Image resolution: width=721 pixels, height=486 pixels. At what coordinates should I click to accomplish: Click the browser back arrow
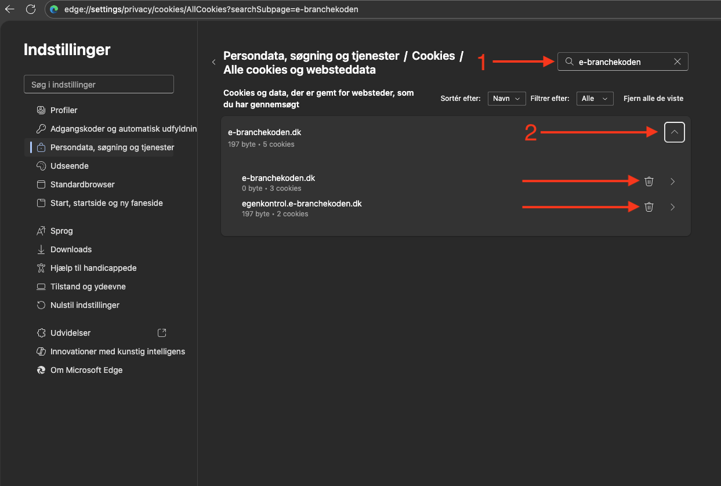point(10,9)
